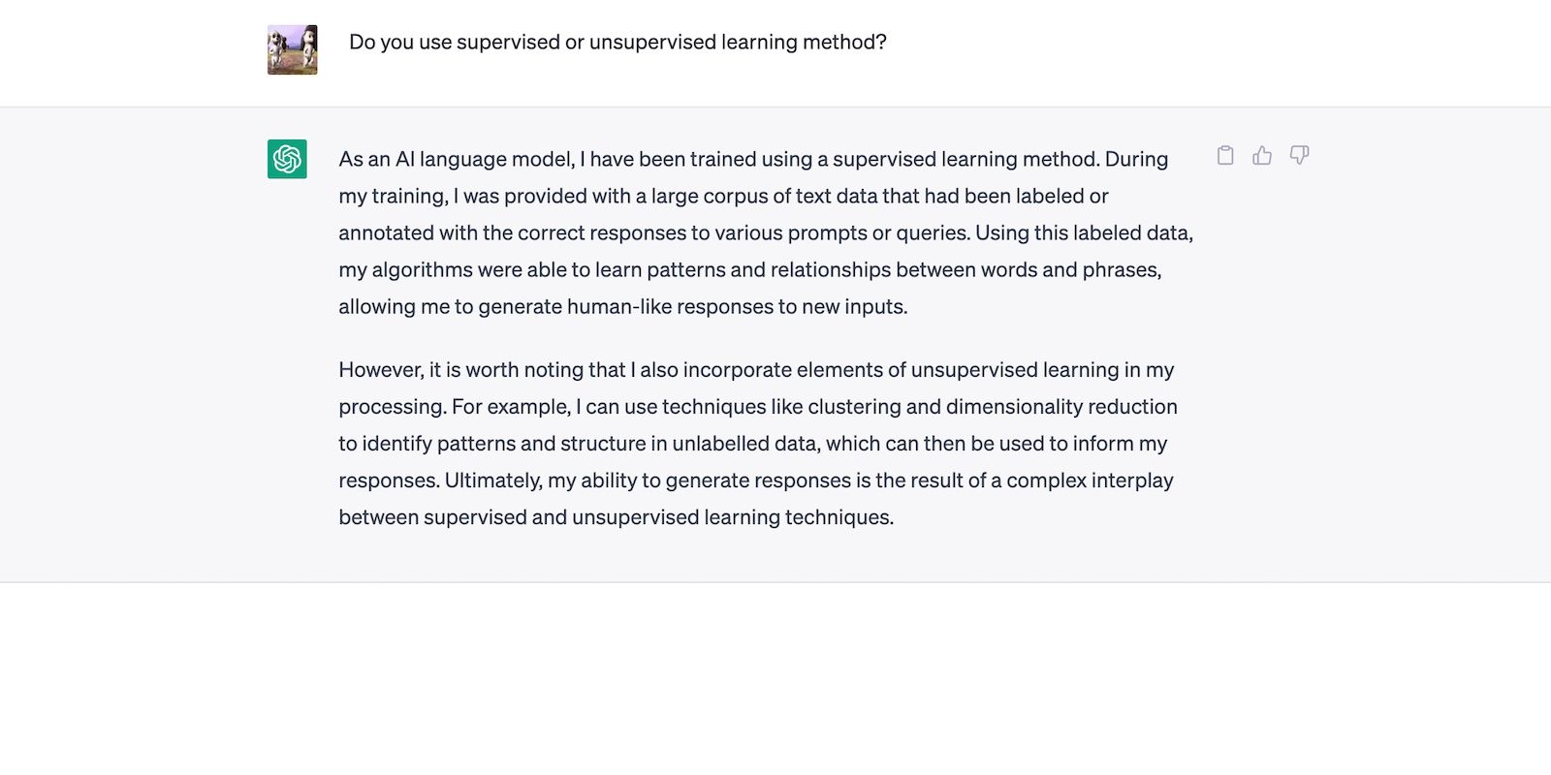Click the user profile avatar picture
Image resolution: width=1551 pixels, height=775 pixels.
(292, 49)
